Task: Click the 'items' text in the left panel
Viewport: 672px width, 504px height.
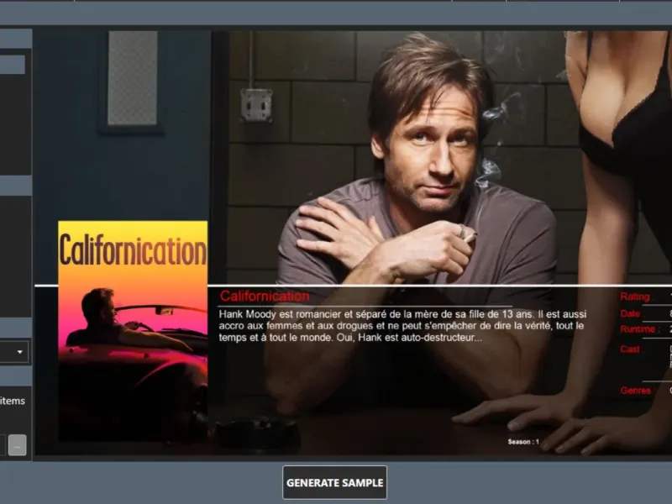Action: [13, 401]
